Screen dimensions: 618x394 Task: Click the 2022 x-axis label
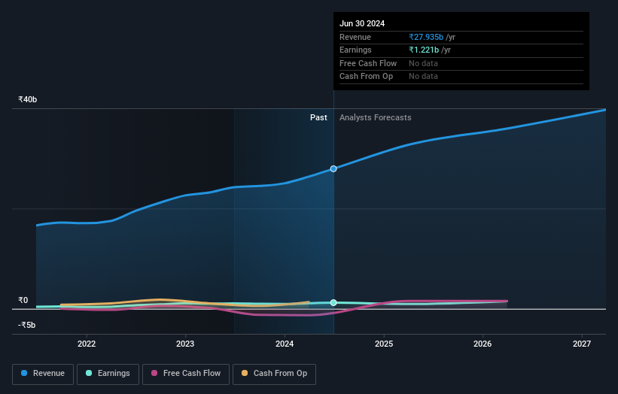point(87,344)
